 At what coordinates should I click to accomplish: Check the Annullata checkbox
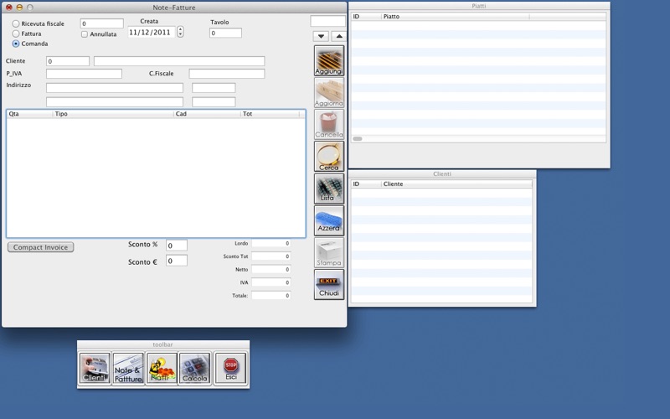[x=85, y=34]
